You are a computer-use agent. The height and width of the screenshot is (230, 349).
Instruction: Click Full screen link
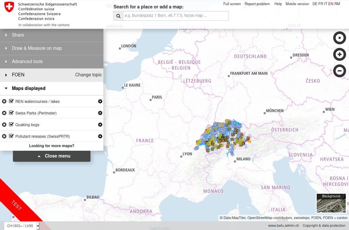pyautogui.click(x=232, y=4)
